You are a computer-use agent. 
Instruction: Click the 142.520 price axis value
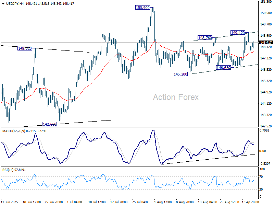(x=266, y=126)
